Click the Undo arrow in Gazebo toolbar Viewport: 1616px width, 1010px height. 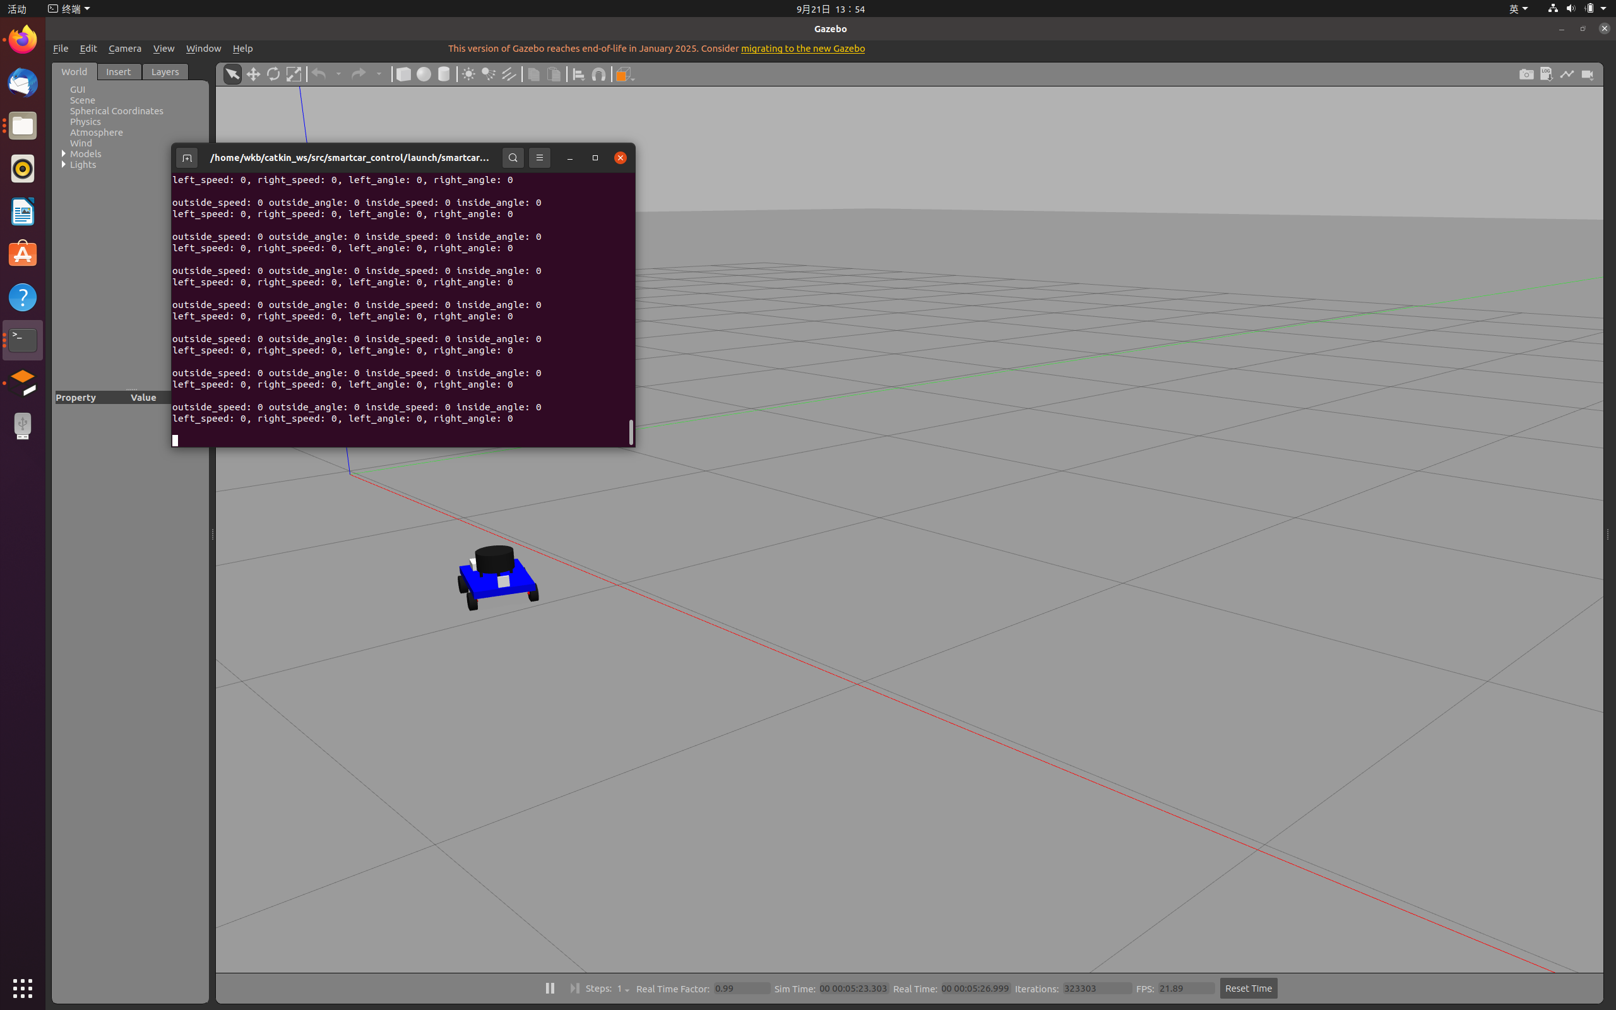[x=319, y=74]
